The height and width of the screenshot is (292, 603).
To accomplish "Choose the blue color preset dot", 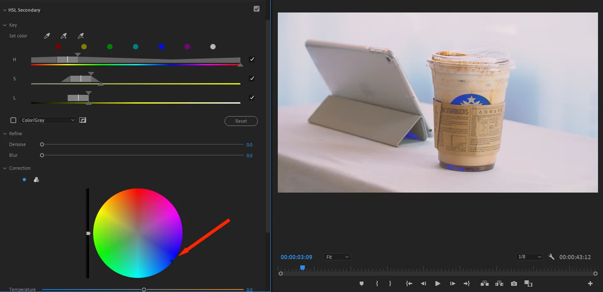I will pos(161,47).
